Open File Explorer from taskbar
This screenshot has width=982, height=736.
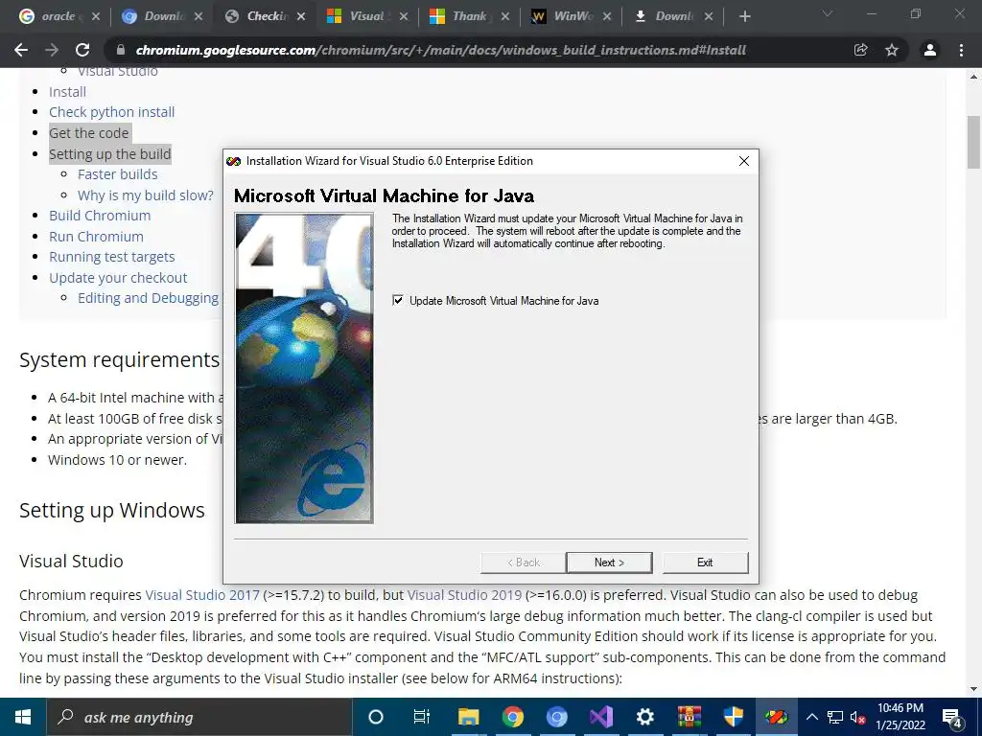pyautogui.click(x=468, y=717)
